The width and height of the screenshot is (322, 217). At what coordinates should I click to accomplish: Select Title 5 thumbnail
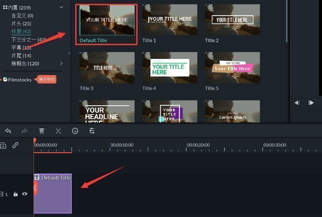click(x=232, y=67)
